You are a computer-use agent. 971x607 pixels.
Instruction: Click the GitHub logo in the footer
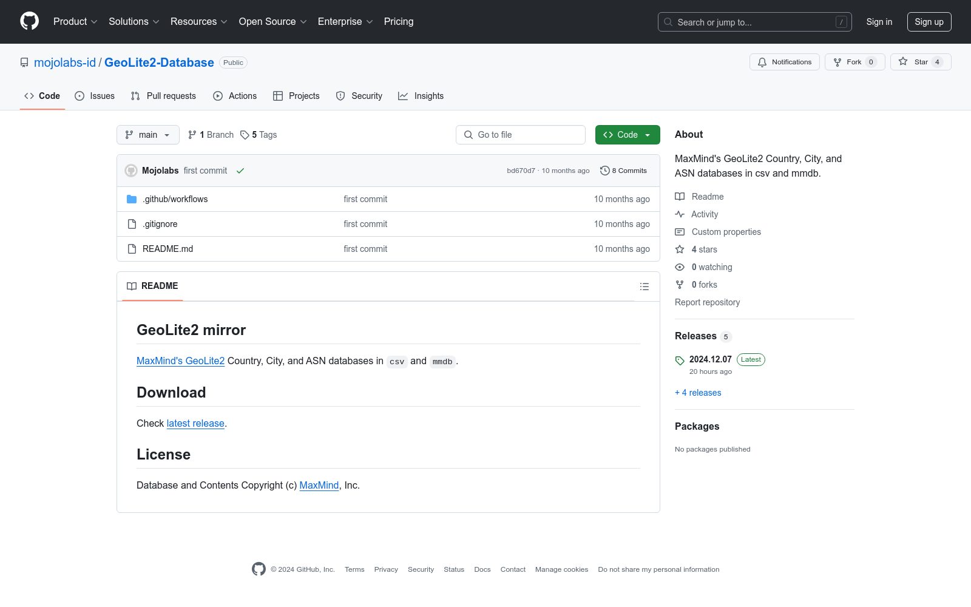[x=259, y=569]
